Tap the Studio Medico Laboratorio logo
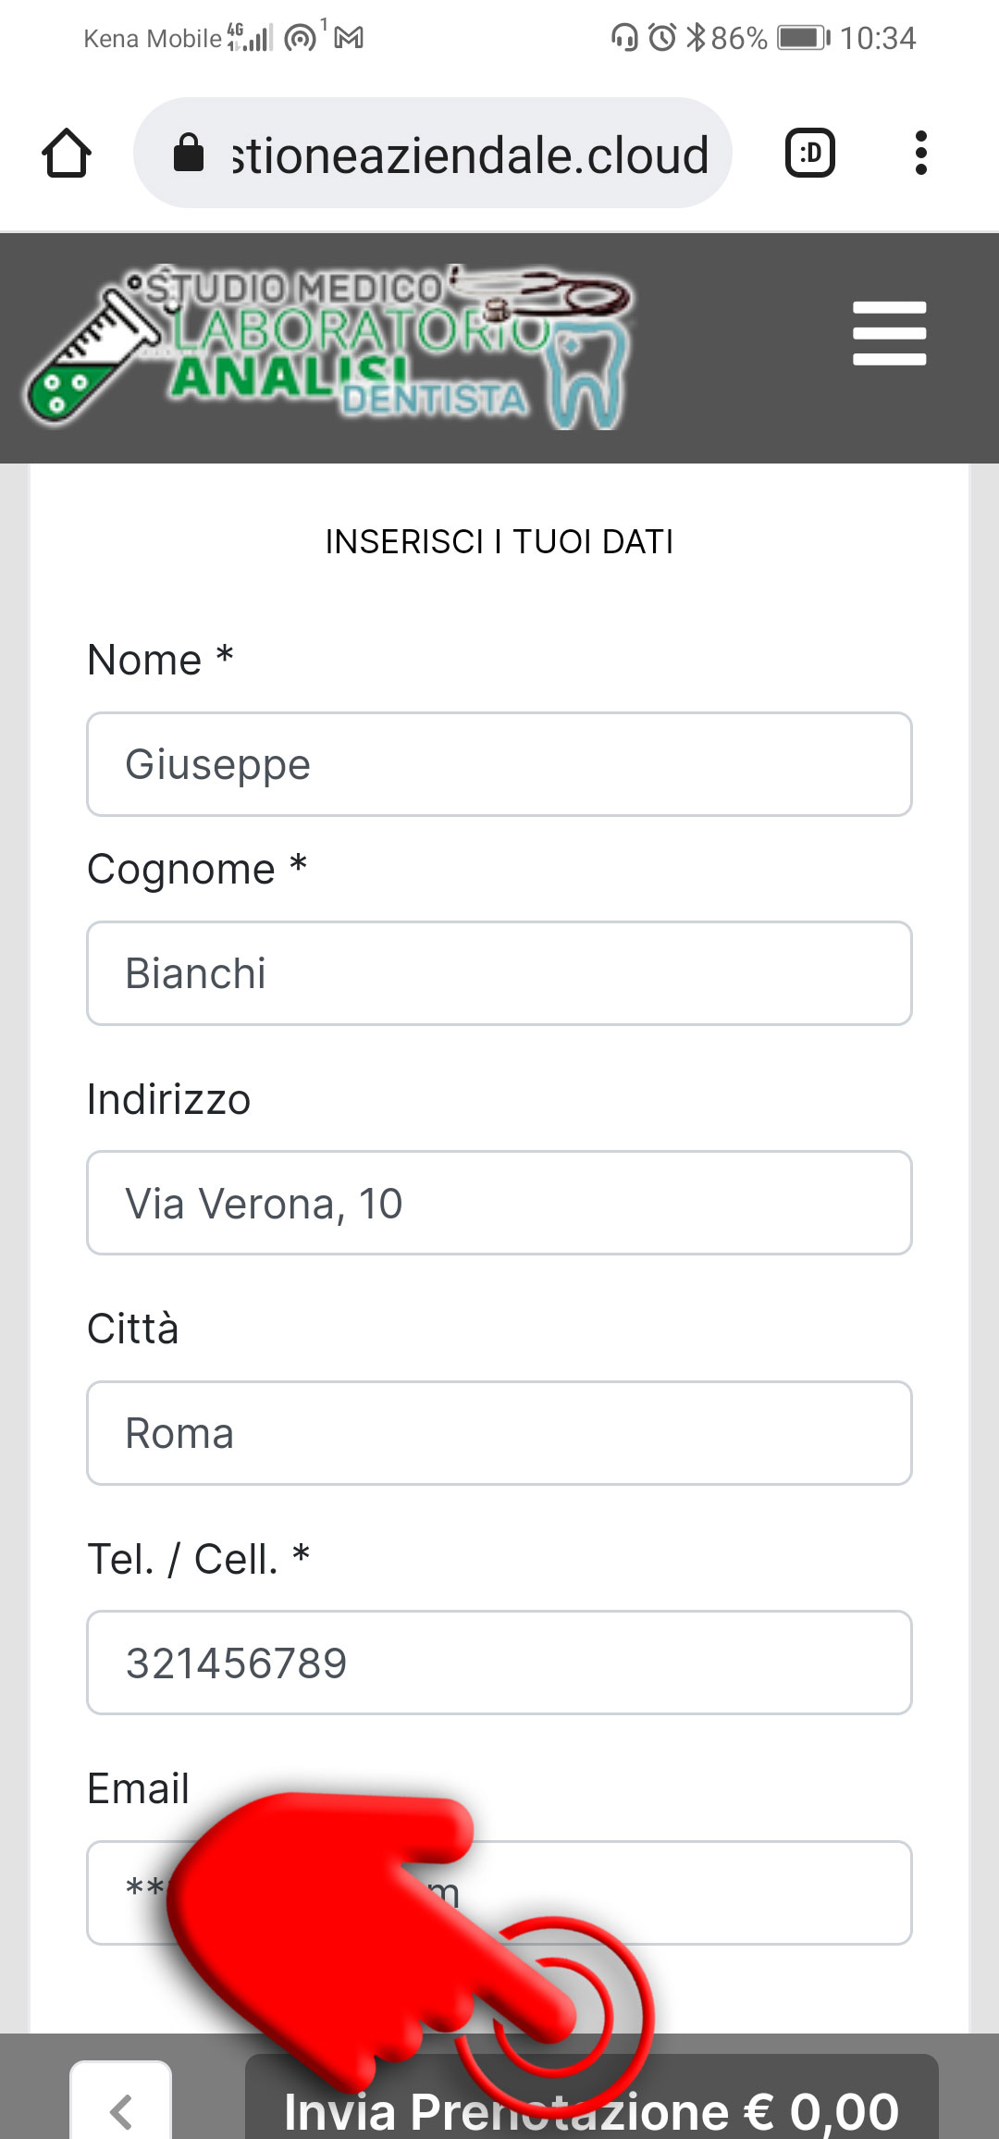 [x=330, y=348]
